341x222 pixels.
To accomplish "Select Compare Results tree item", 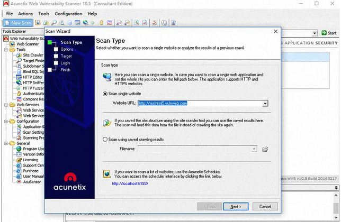I will (33, 99).
